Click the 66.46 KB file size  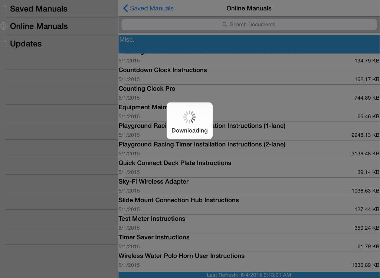click(x=368, y=117)
